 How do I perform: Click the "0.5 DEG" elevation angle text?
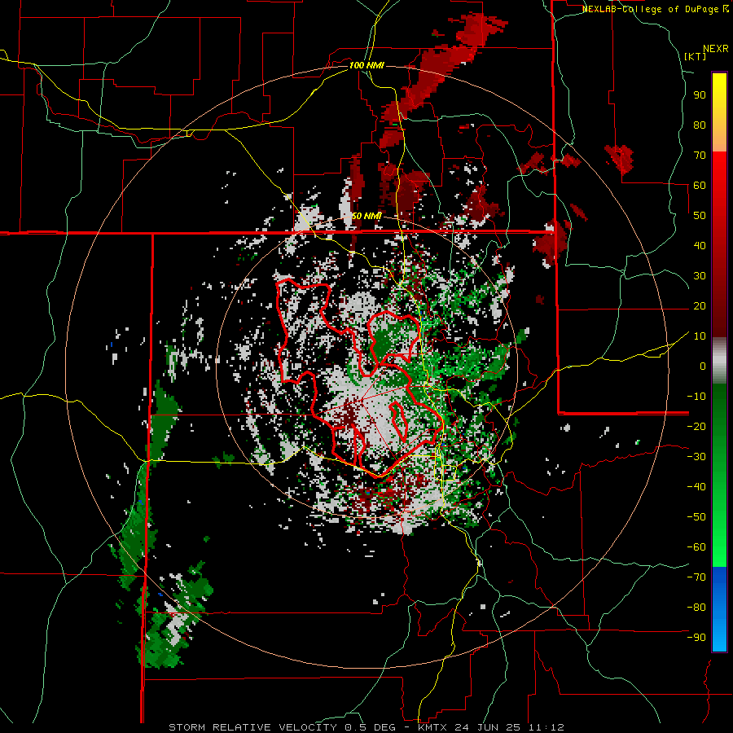point(369,727)
